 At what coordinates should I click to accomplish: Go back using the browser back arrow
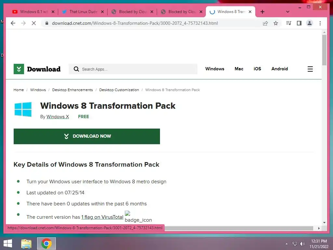point(13,23)
